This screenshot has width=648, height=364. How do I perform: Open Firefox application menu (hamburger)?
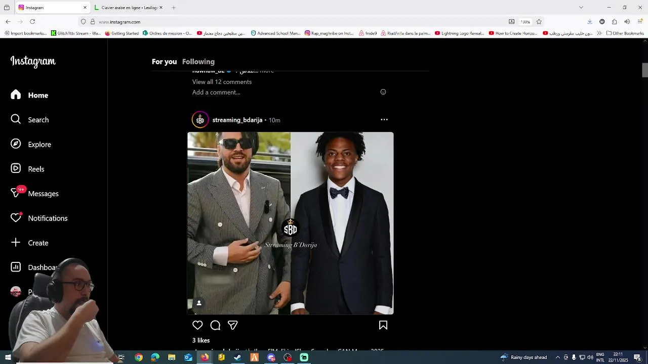639,22
